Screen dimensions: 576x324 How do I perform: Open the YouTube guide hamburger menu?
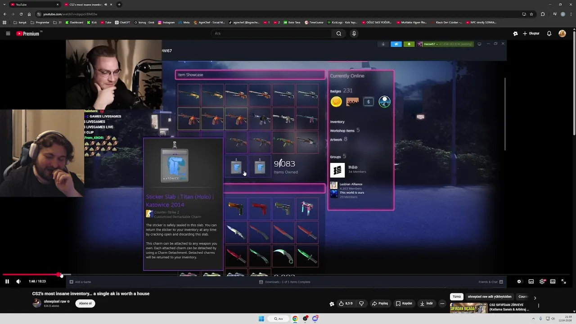click(8, 33)
